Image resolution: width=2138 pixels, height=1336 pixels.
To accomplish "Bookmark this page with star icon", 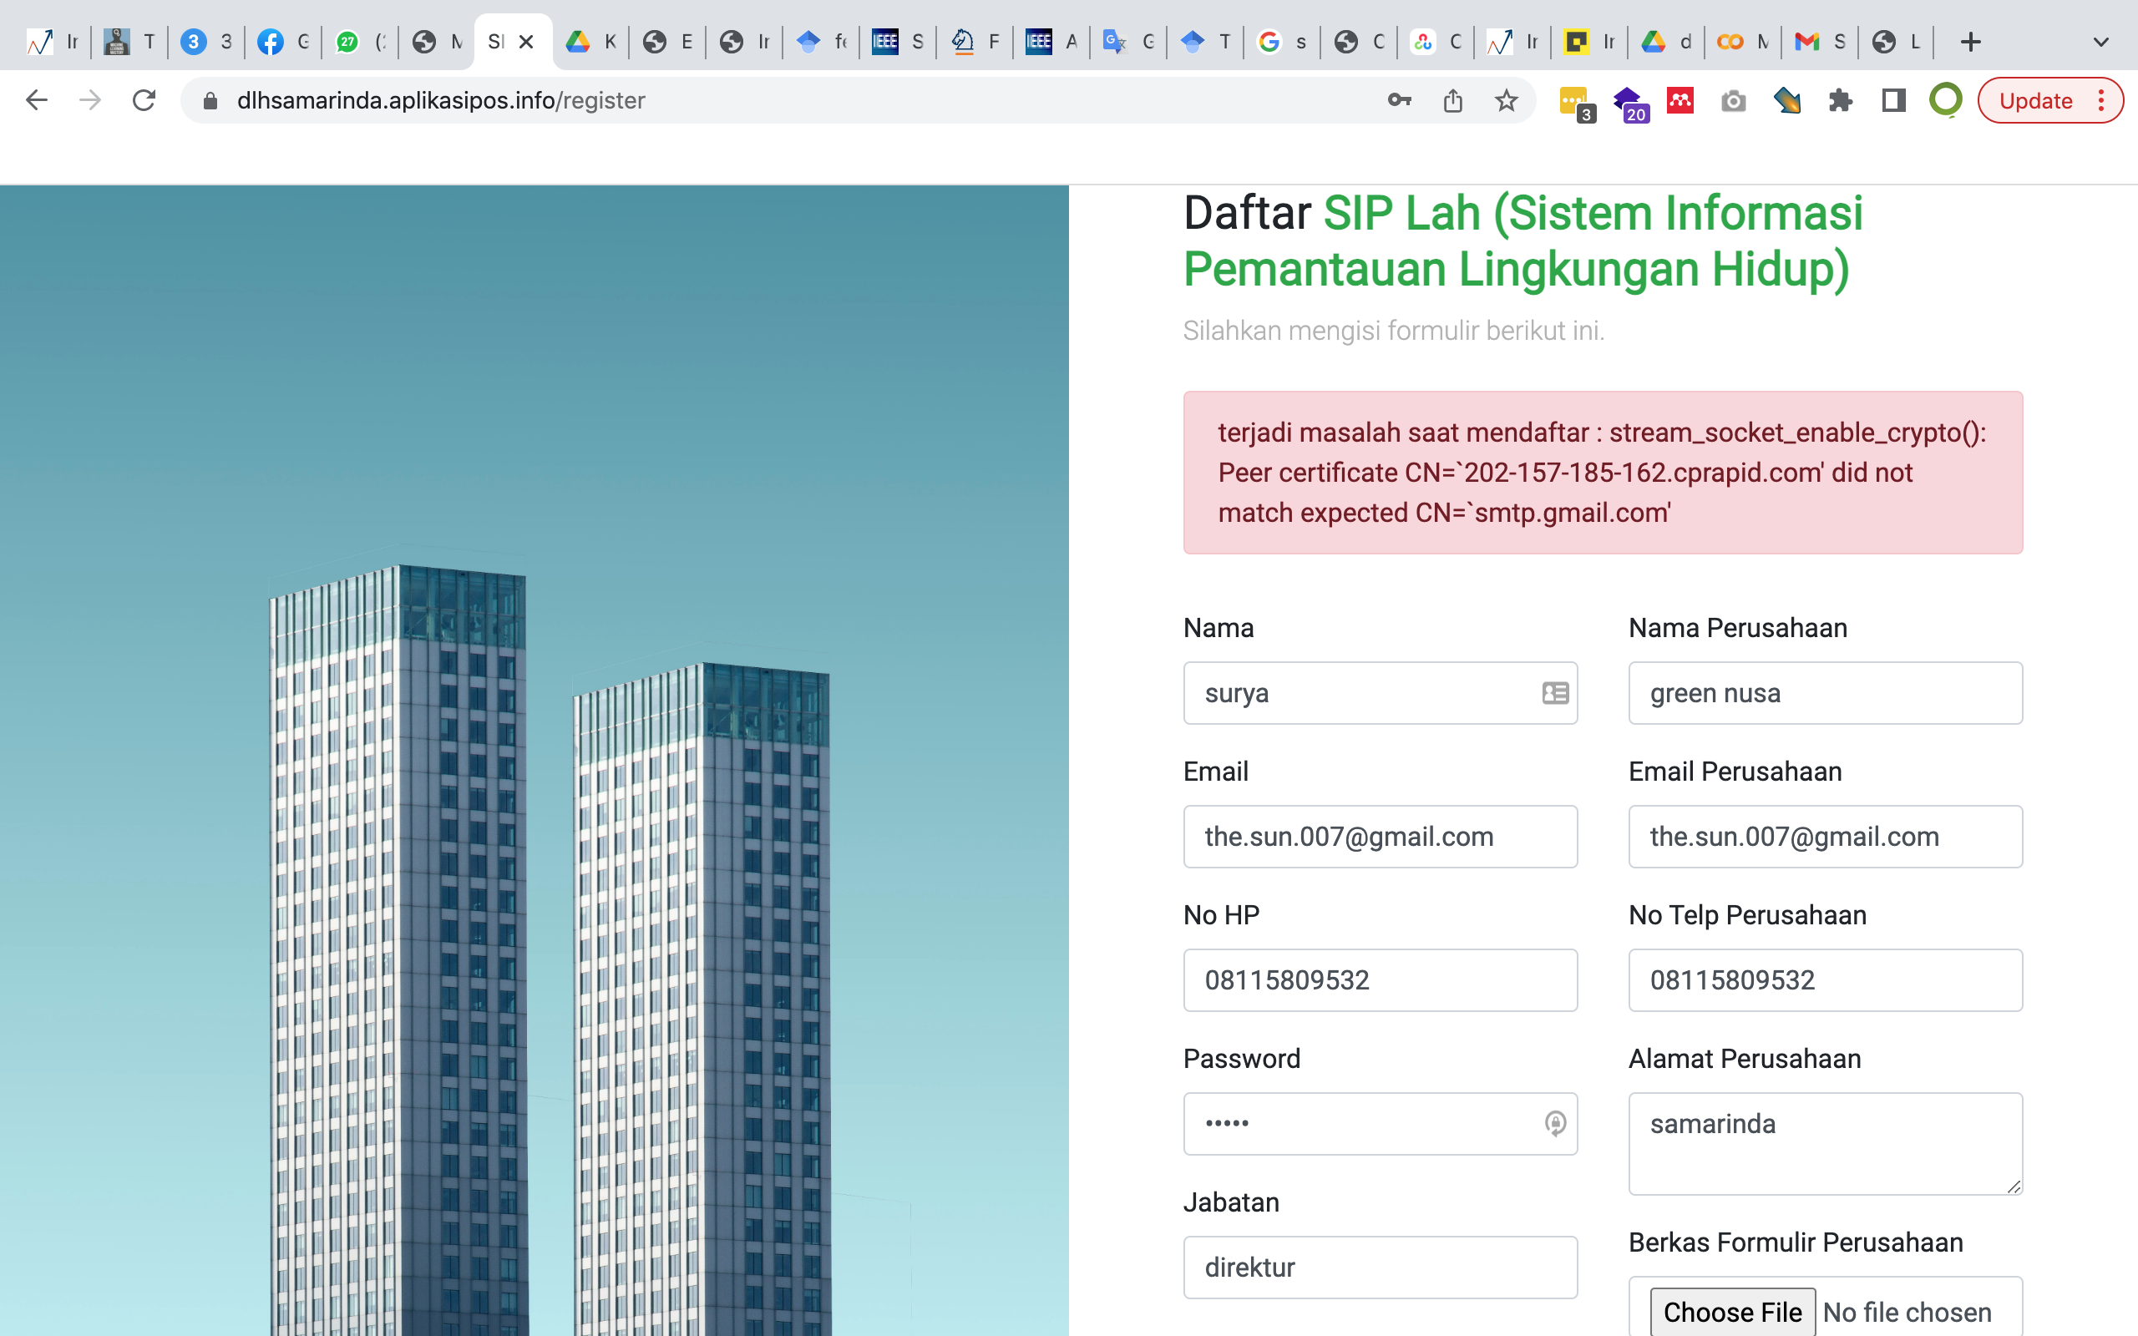I will 1507,101.
